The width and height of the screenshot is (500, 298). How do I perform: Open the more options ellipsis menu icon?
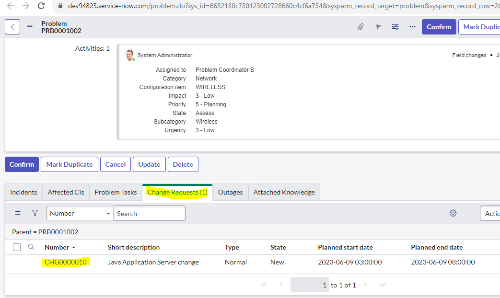[x=412, y=27]
